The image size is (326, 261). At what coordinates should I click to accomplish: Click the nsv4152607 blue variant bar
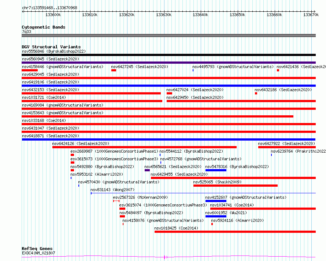point(216,201)
